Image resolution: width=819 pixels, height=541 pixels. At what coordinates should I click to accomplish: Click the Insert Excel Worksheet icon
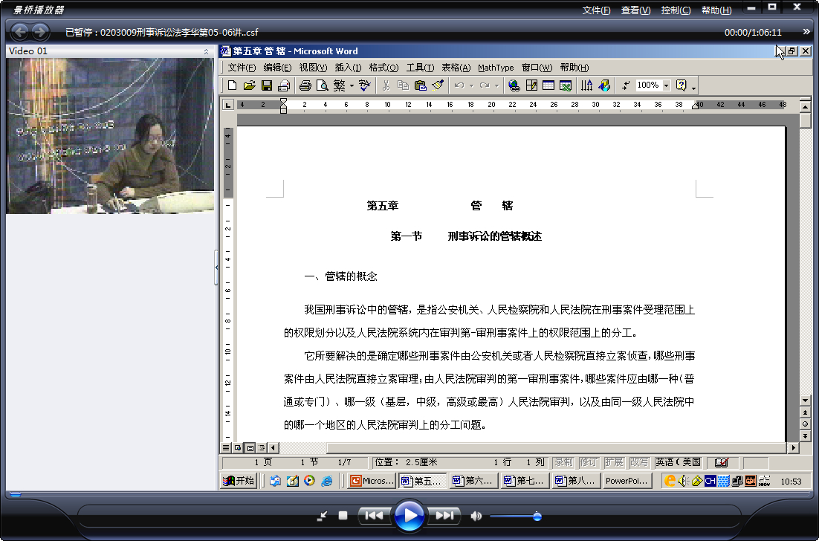566,85
